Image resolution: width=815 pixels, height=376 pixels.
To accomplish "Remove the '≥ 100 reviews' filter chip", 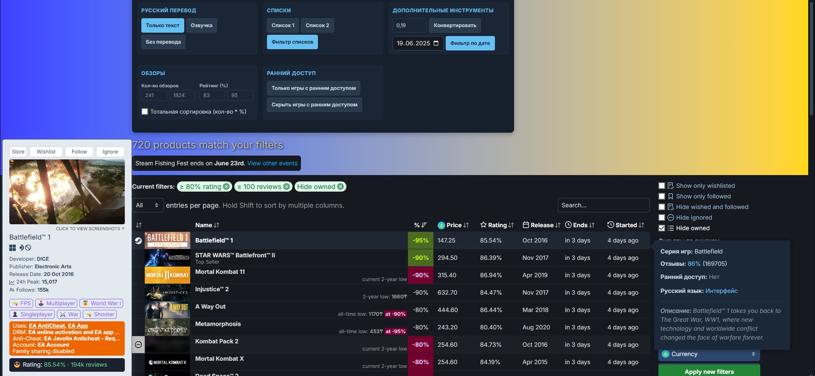I will click(x=287, y=187).
